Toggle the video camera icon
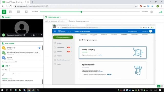 [x=34, y=35]
